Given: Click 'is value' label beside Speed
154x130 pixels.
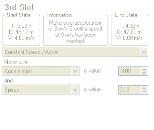Looking at the screenshot, I should (x=92, y=89).
